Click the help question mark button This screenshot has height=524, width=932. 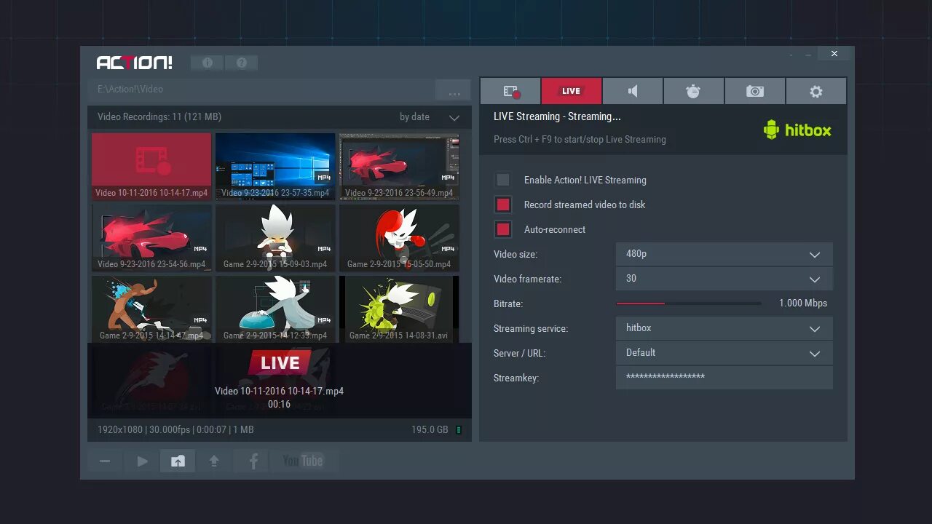242,63
